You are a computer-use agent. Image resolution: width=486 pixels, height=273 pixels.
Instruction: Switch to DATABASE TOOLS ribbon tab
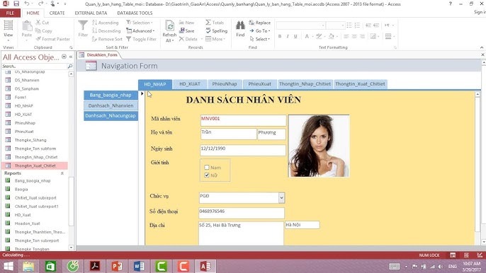pos(135,13)
